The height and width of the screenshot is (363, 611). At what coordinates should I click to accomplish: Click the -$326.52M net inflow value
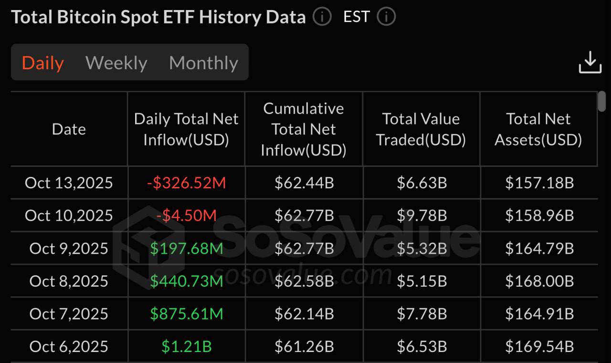186,183
